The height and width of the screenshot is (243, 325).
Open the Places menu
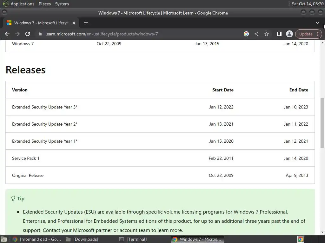(45, 4)
